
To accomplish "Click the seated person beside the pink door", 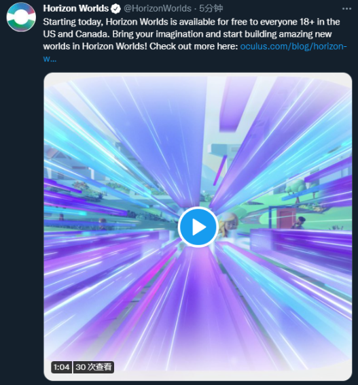I will (x=299, y=222).
